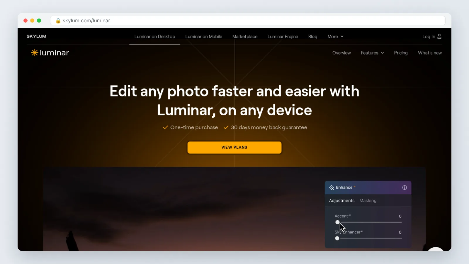Image resolution: width=469 pixels, height=264 pixels.
Task: Click the user profile icon next to Log In
Action: (x=439, y=36)
